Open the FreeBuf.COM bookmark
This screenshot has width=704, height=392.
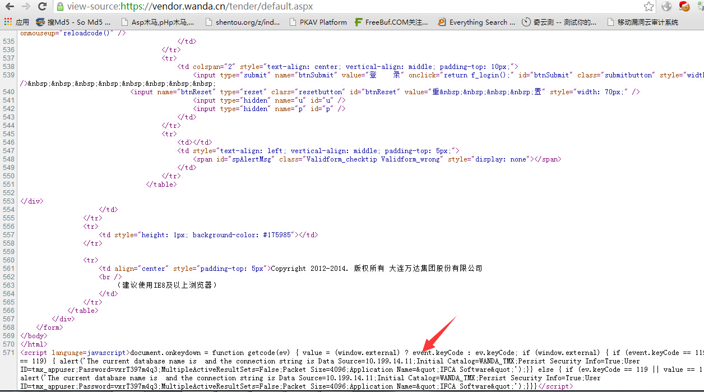[391, 22]
